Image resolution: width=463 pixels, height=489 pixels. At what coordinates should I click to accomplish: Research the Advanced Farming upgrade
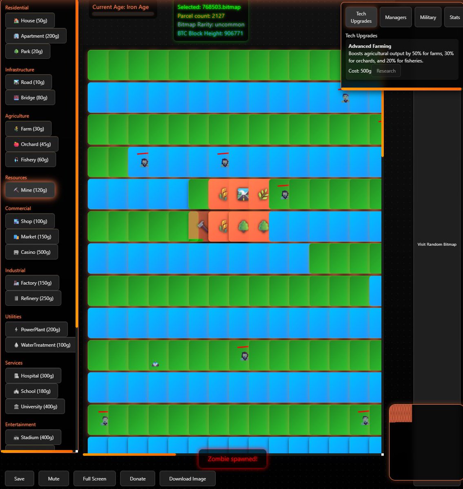pos(386,71)
